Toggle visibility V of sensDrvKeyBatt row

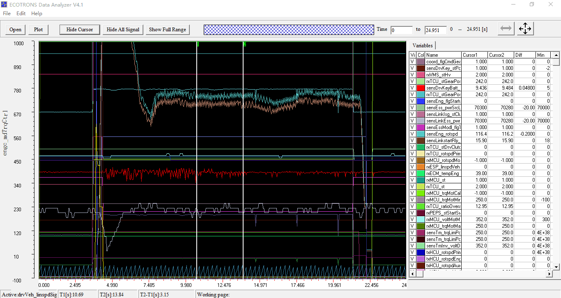tap(412, 88)
